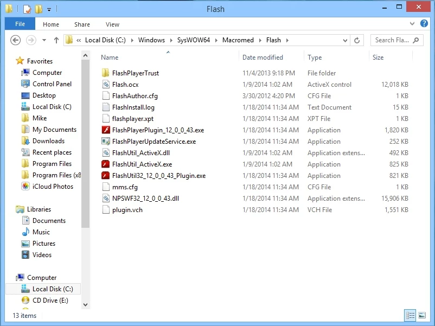Viewport: 435px width, 326px height.
Task: Select the FlashInstall.log document icon
Action: point(106,107)
